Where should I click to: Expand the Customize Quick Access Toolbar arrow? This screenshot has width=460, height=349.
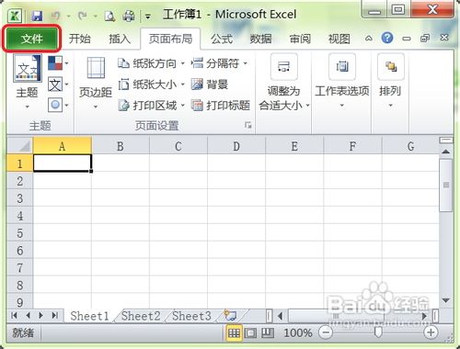point(148,17)
